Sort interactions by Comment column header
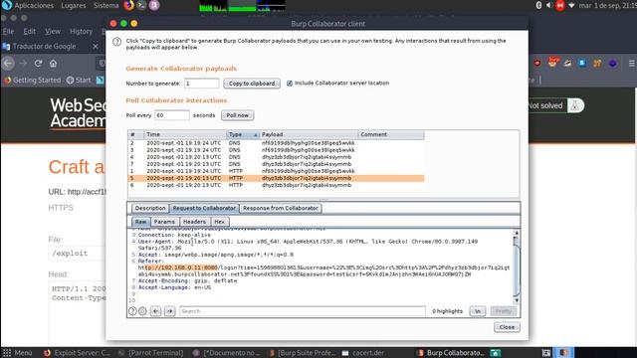637x358 pixels. (x=391, y=134)
